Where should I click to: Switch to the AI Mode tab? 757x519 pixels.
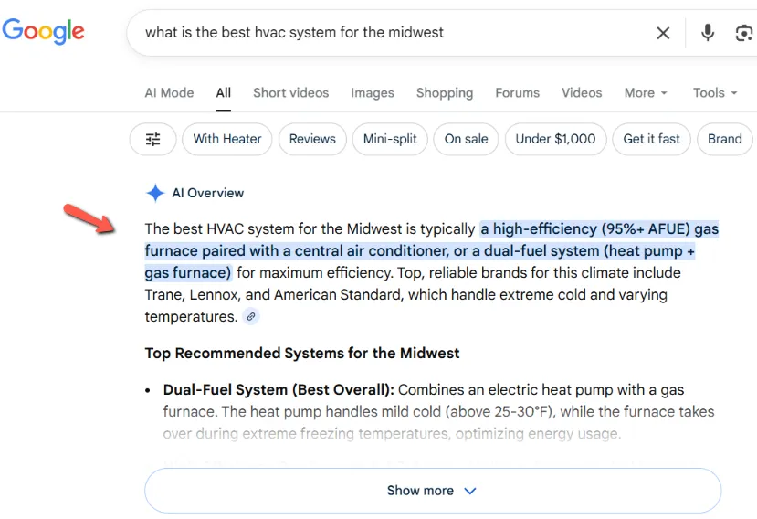(169, 92)
